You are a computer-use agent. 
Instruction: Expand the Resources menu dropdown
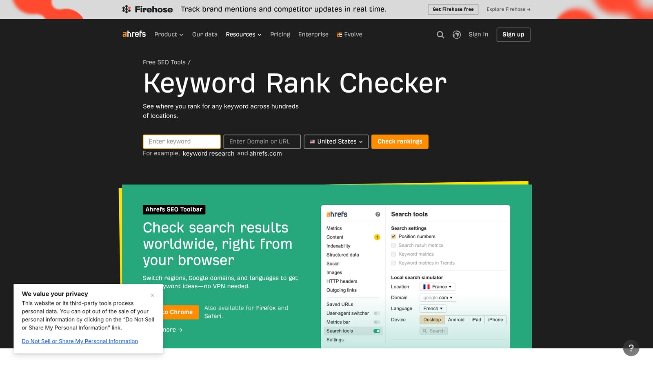(x=244, y=35)
